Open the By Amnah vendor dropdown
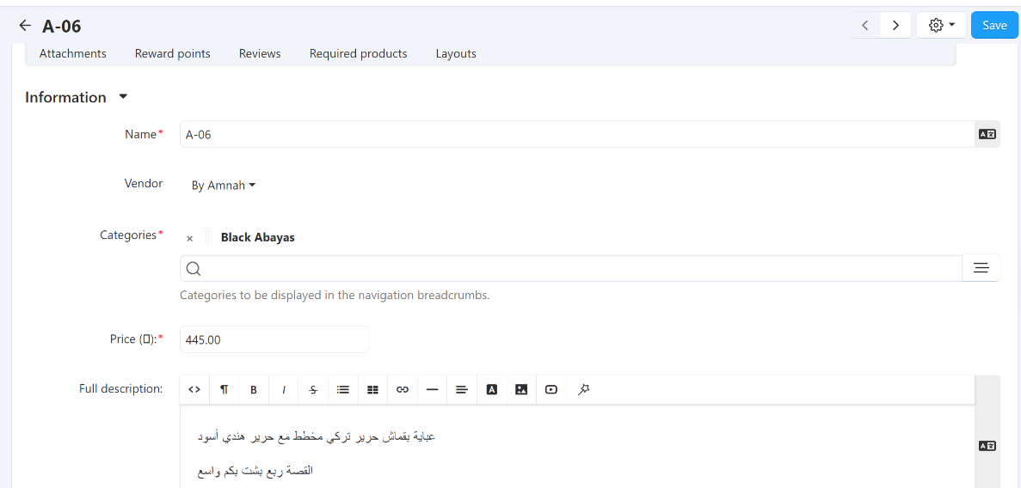This screenshot has width=1021, height=488. [x=224, y=186]
